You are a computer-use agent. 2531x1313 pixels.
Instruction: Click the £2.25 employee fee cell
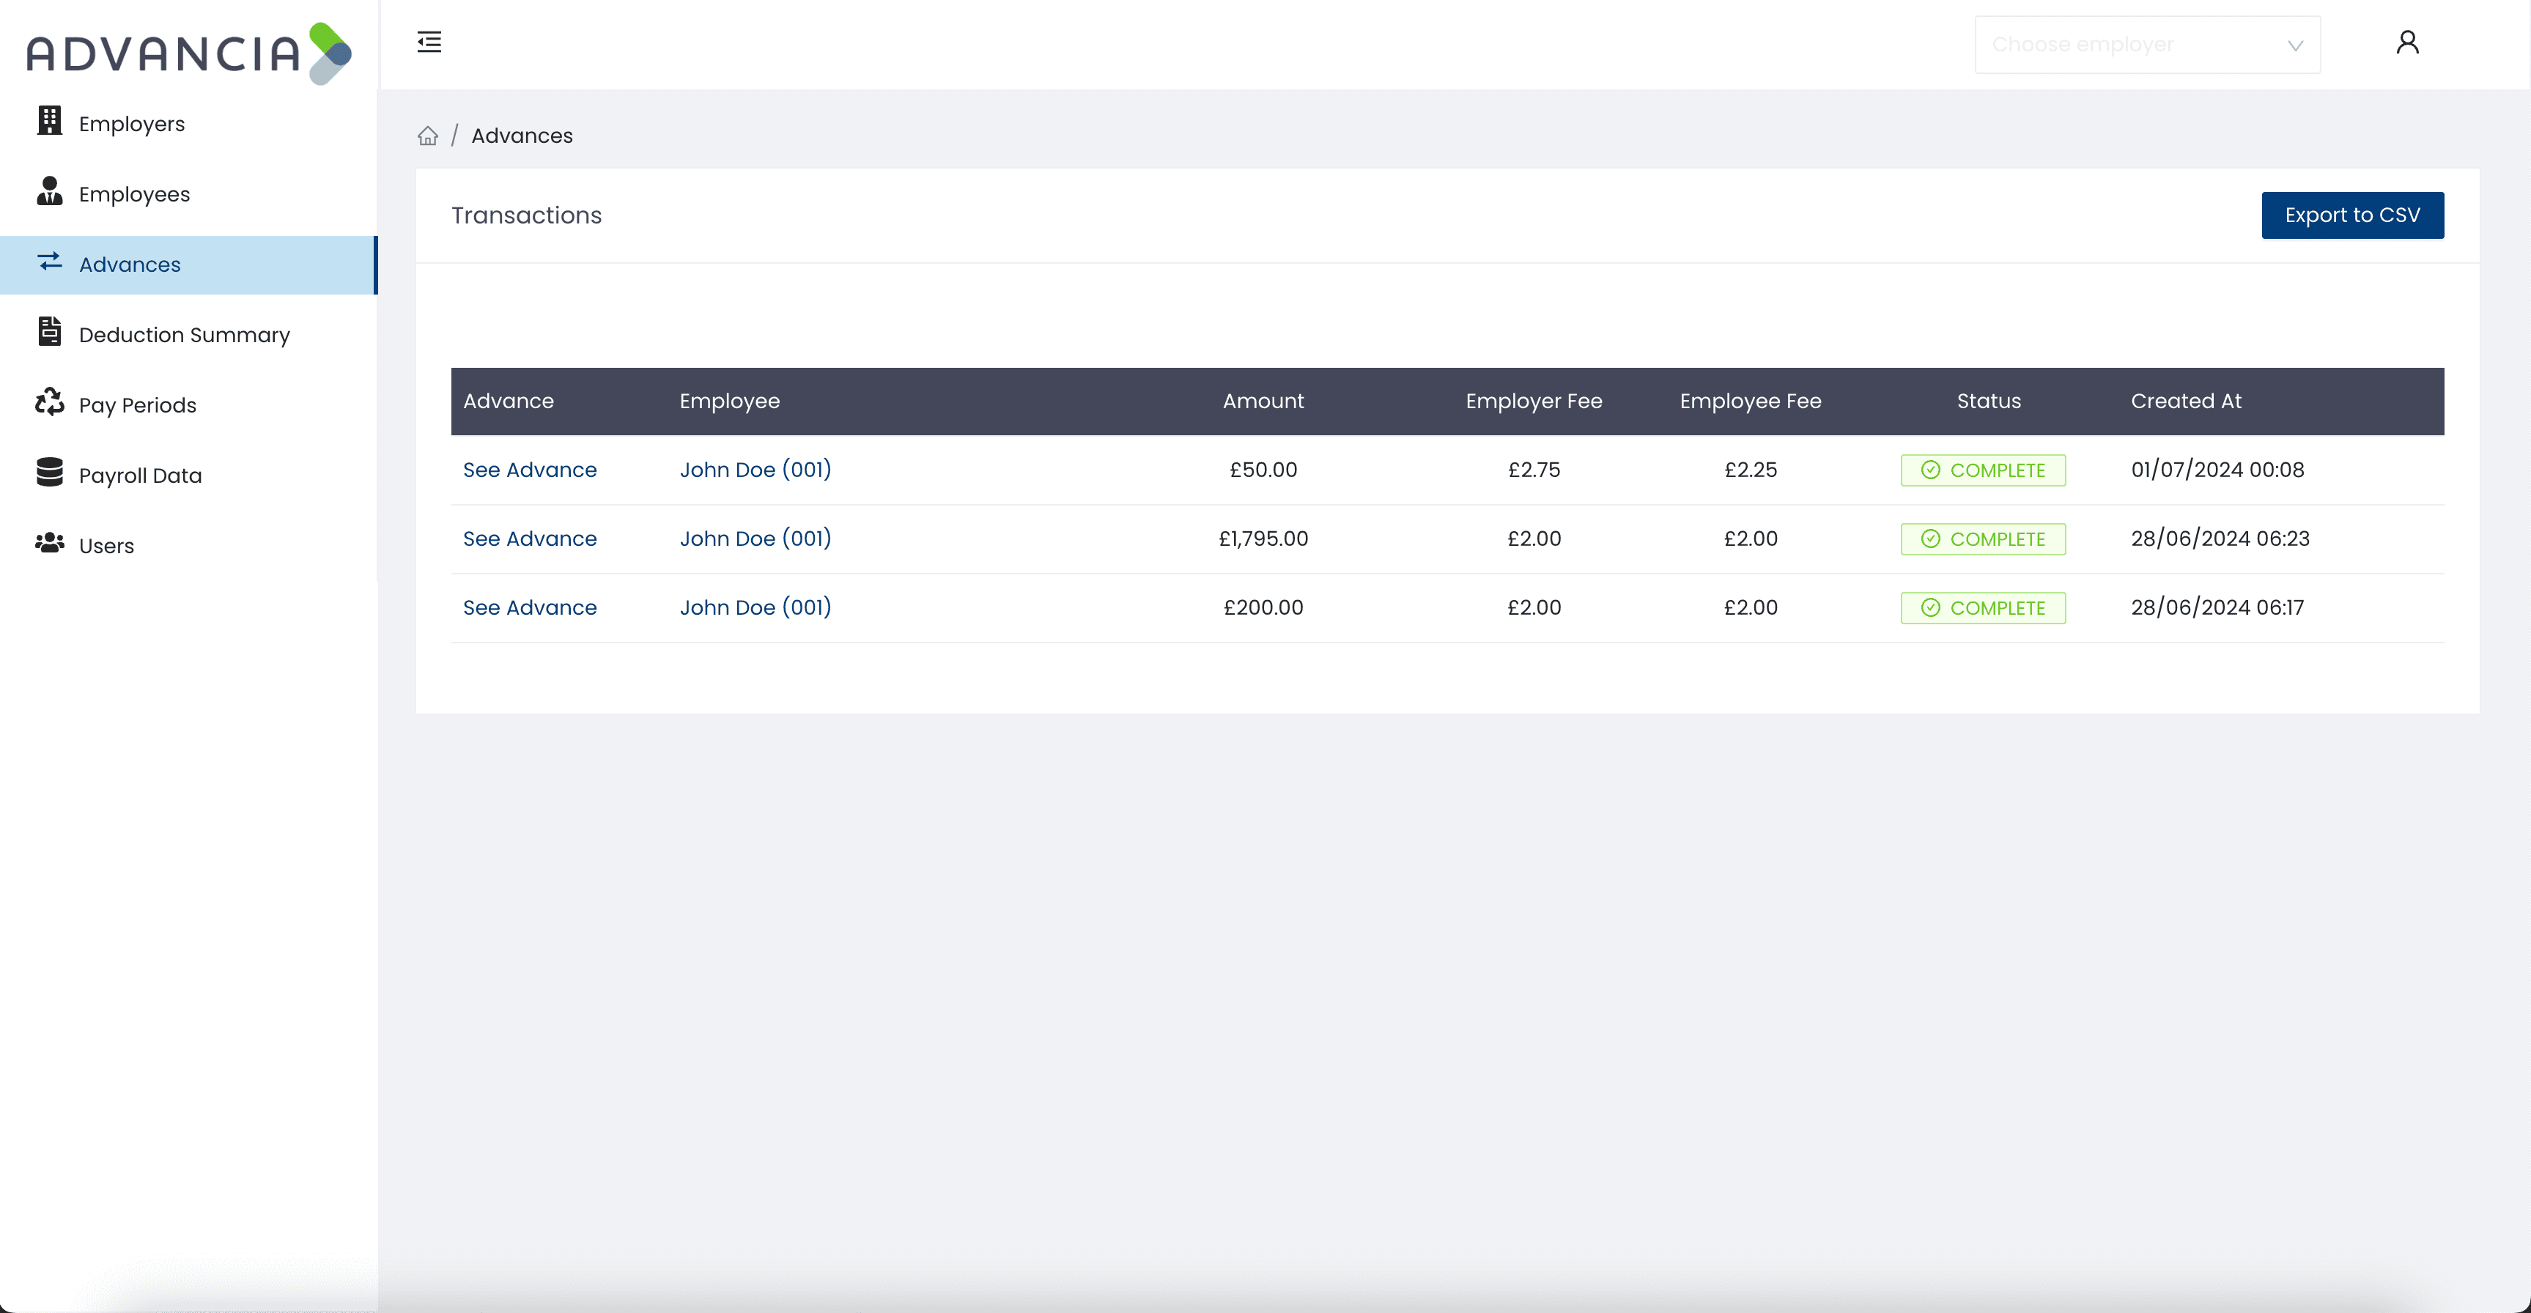point(1750,470)
